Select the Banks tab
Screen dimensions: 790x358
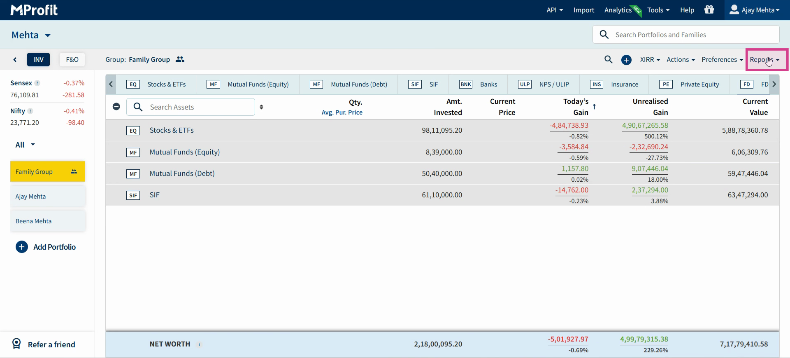coord(478,84)
